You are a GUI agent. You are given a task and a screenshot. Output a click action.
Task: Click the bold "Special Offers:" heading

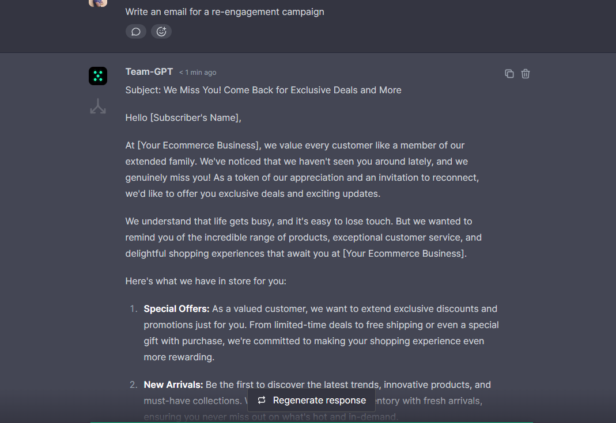click(176, 308)
